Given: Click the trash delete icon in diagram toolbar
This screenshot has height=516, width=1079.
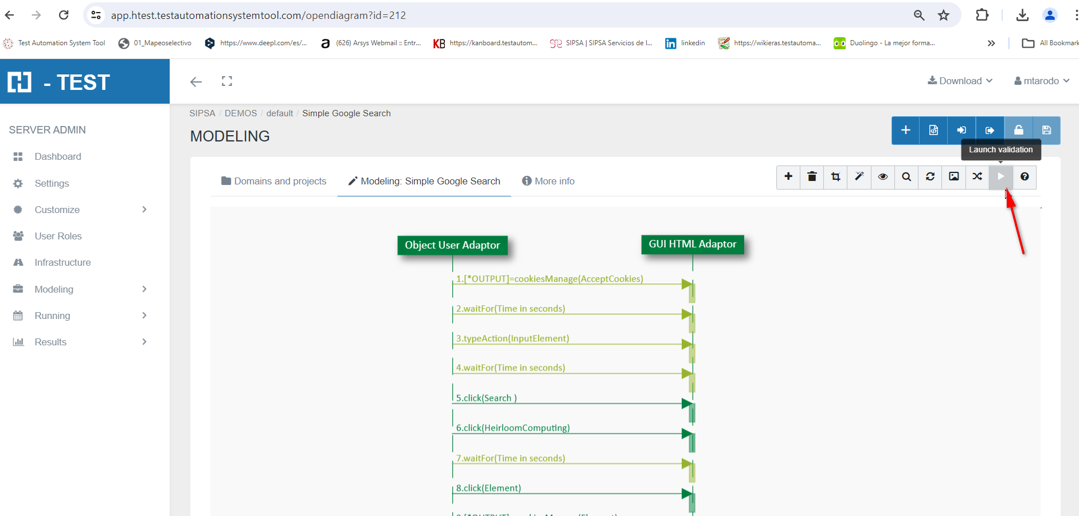Looking at the screenshot, I should [812, 177].
